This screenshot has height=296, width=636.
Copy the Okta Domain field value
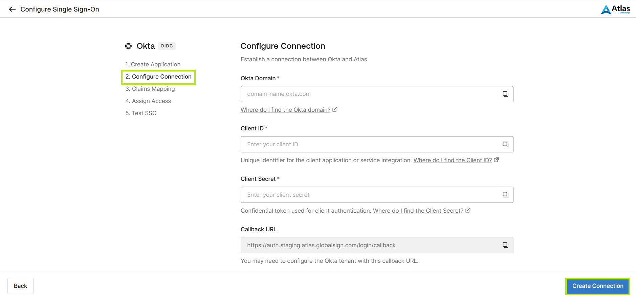pos(505,94)
